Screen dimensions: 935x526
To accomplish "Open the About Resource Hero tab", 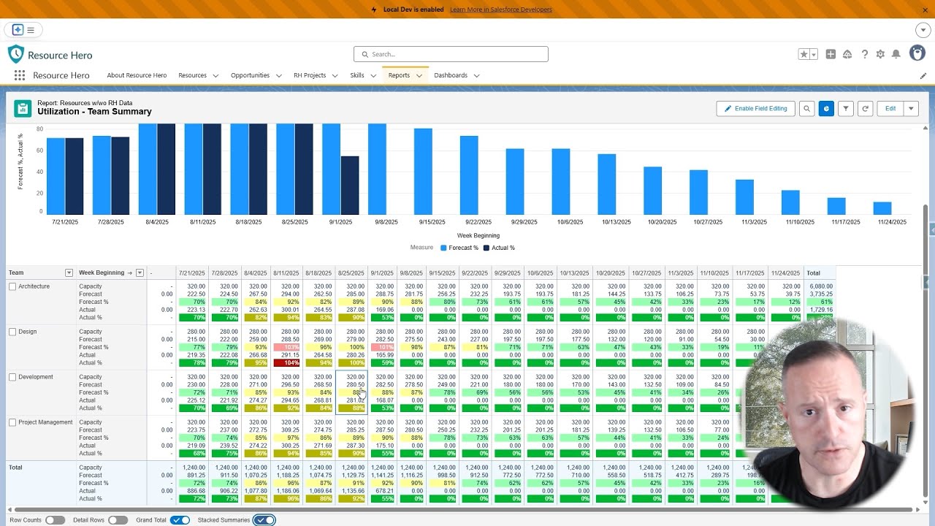I will click(x=137, y=75).
